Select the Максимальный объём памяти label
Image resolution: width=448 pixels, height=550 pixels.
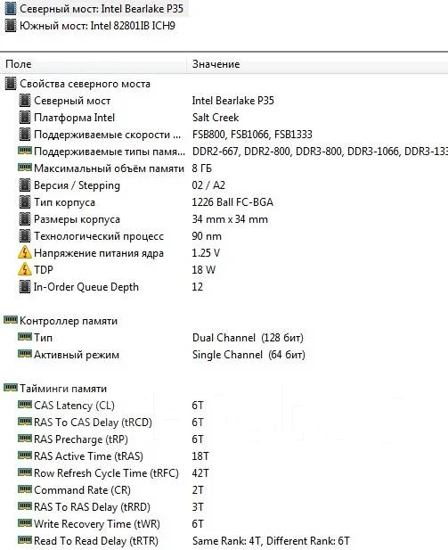point(109,168)
